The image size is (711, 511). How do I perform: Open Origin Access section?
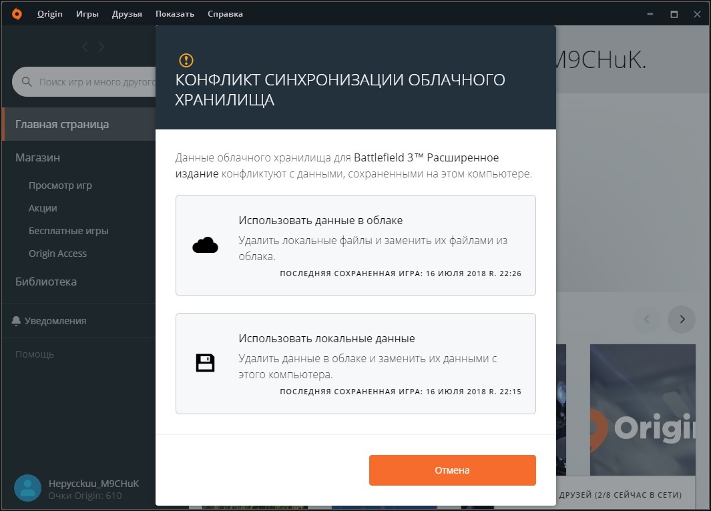[57, 253]
